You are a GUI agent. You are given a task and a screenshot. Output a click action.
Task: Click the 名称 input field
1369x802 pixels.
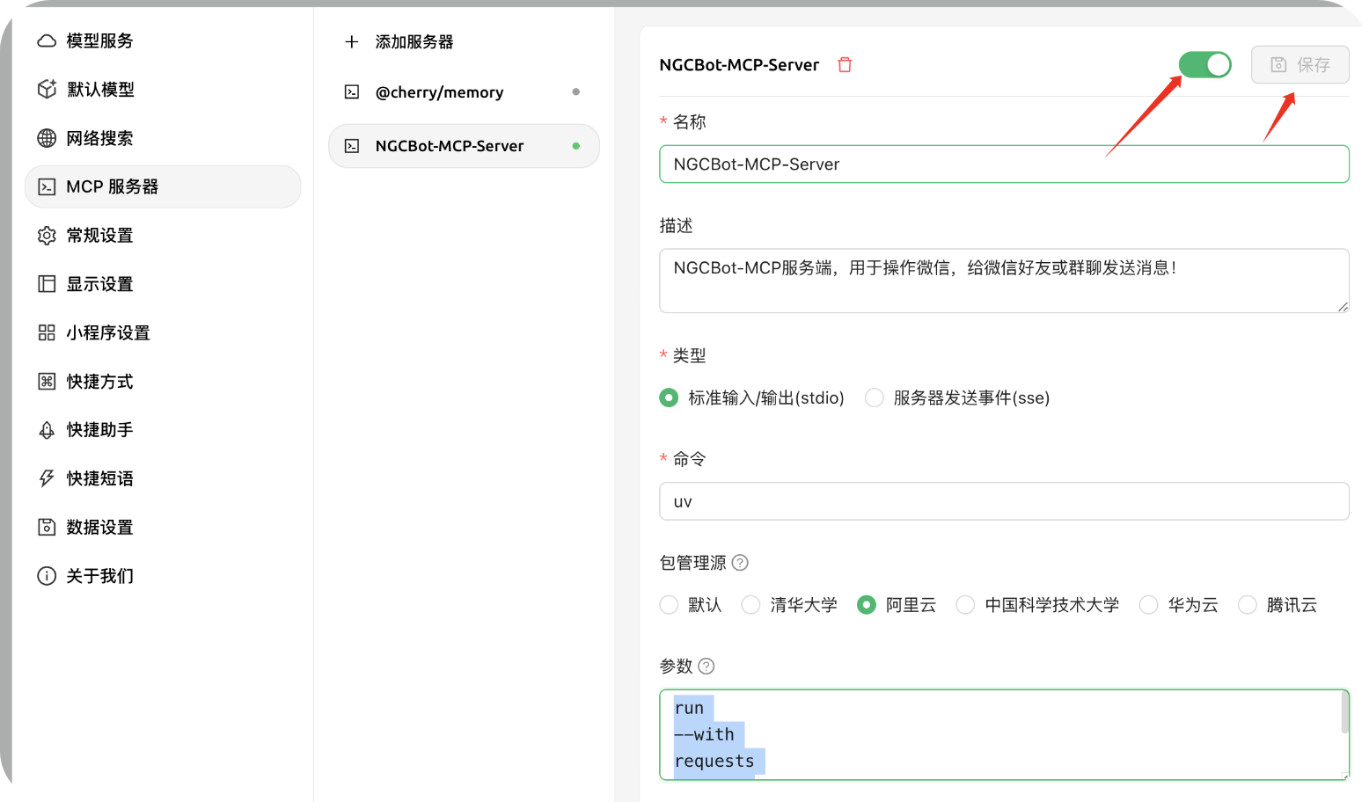point(1004,164)
